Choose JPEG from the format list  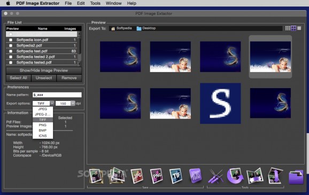[43, 109]
